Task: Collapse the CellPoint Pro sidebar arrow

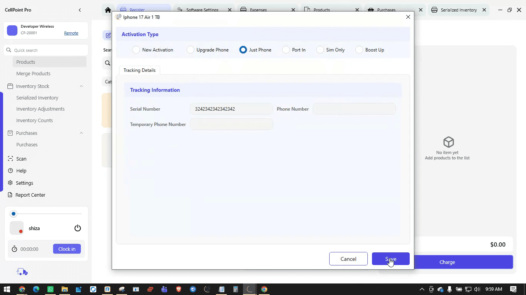Action: pyautogui.click(x=80, y=10)
